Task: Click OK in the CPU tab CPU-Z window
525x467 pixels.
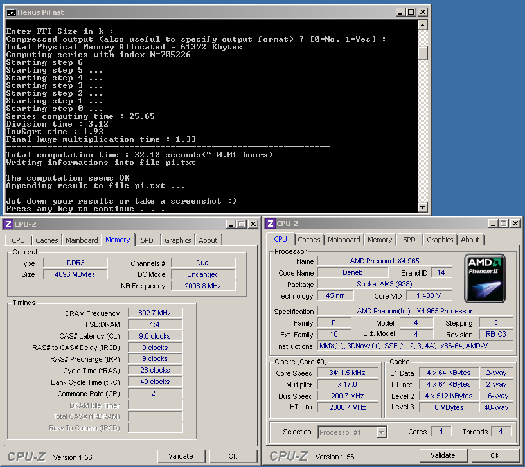Action: coord(495,455)
